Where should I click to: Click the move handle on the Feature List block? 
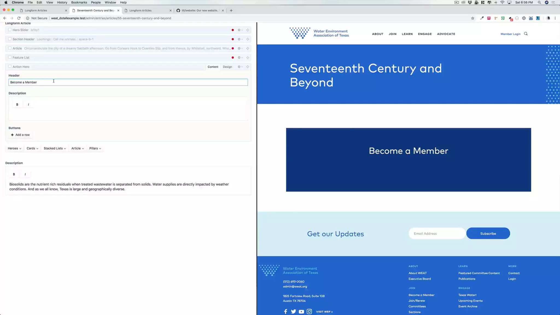(248, 58)
